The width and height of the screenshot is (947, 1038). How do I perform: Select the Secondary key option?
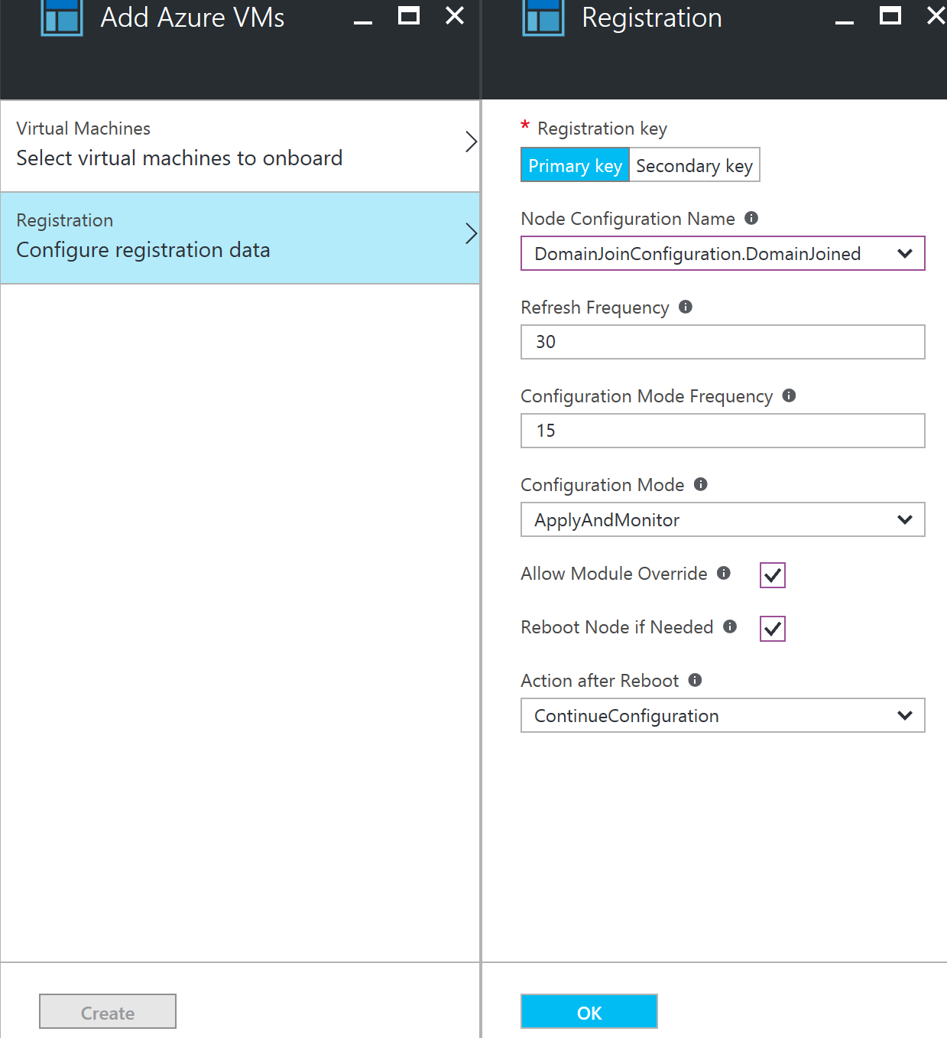[693, 165]
